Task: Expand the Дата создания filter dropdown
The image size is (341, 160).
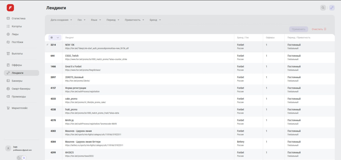Action: [61, 20]
